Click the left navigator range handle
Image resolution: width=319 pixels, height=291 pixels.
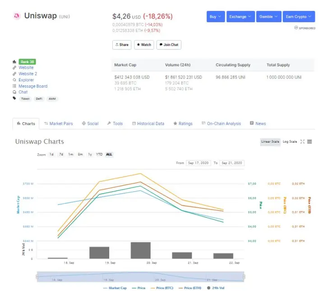pos(37,277)
